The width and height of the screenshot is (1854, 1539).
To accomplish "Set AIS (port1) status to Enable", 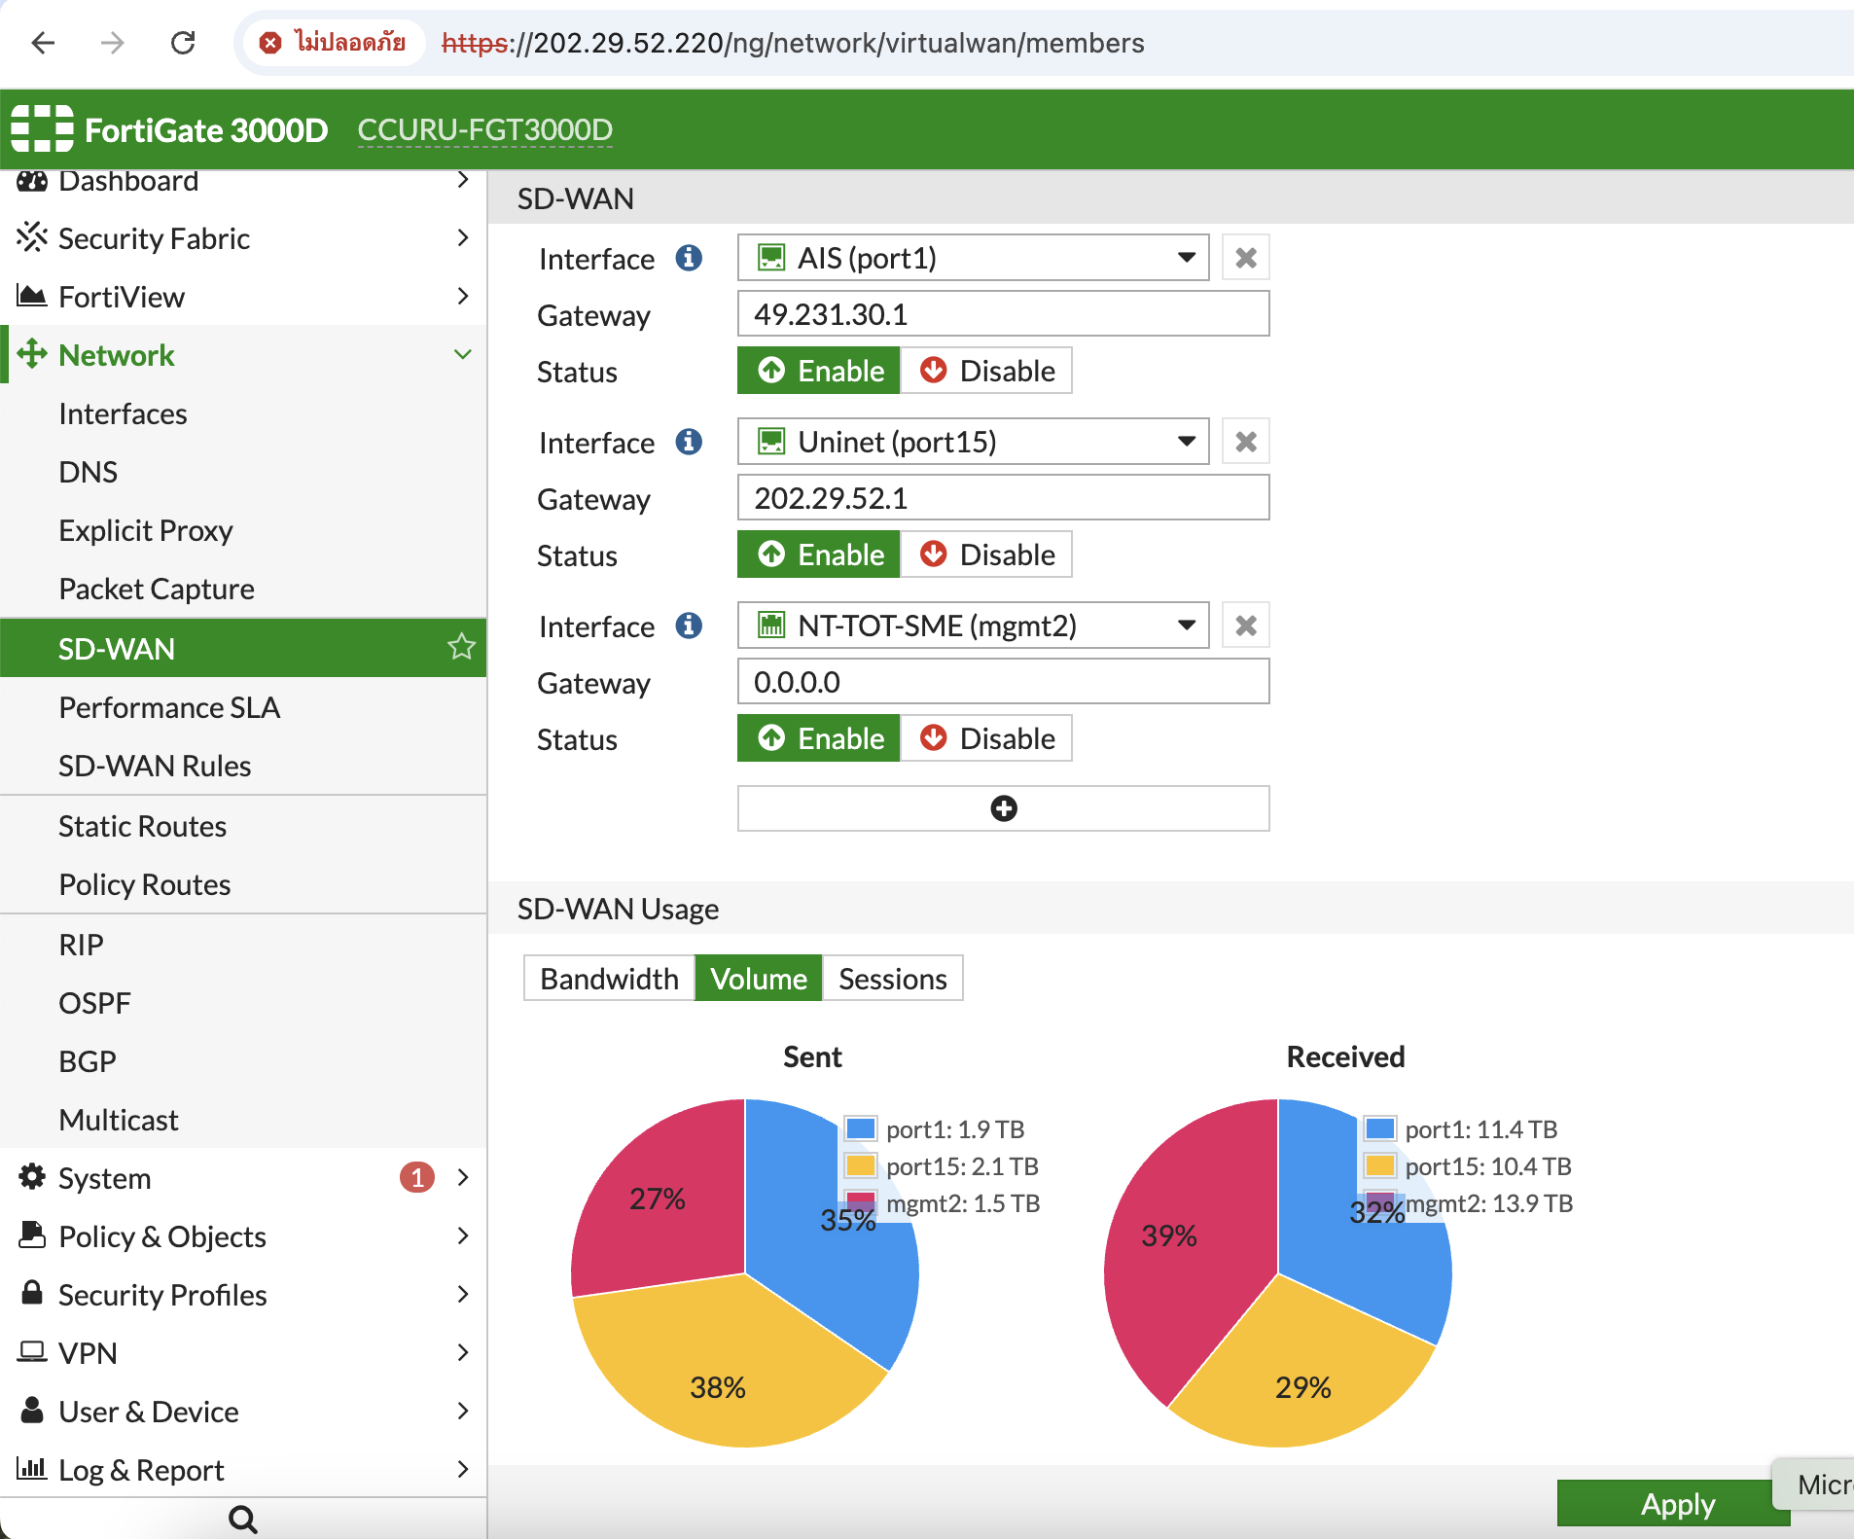I will point(819,371).
